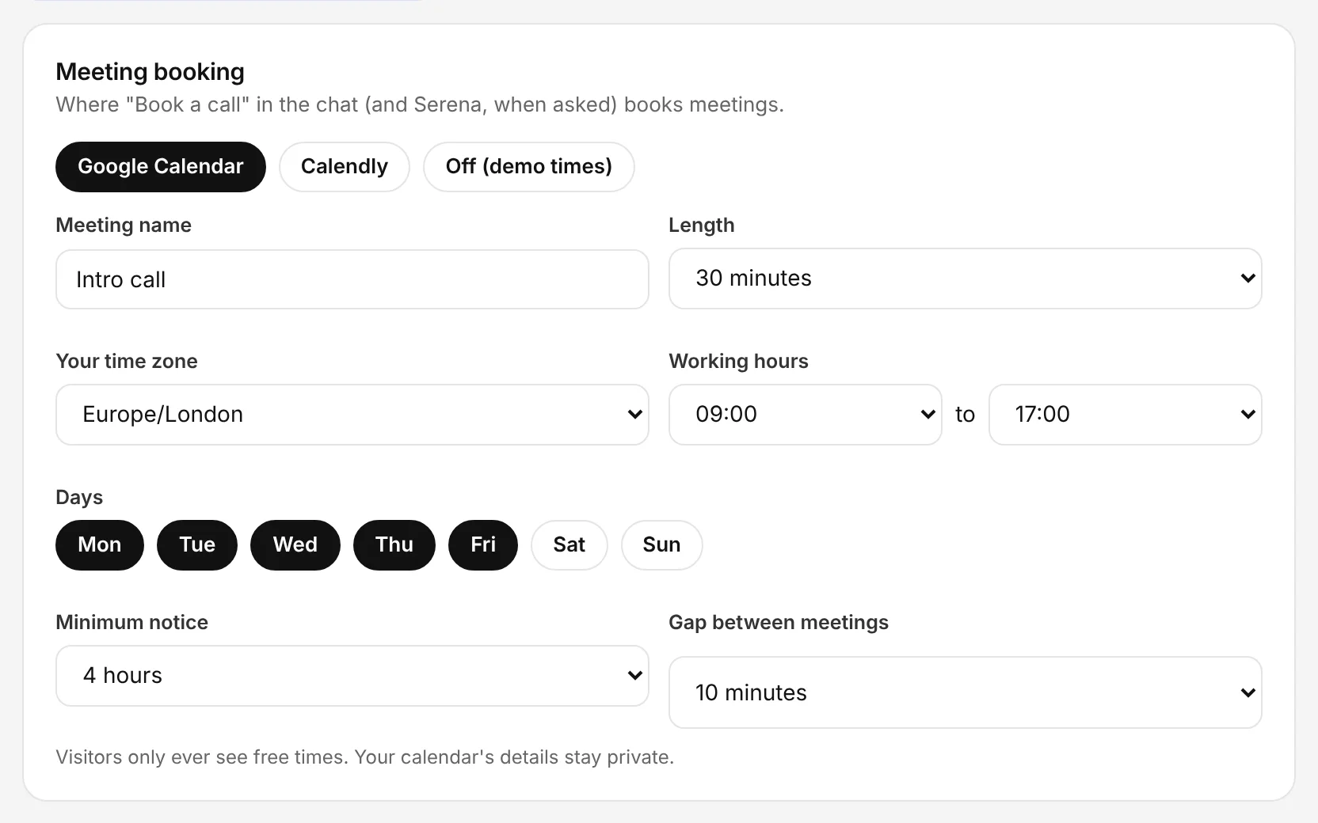Select the Google Calendar booking option
The image size is (1318, 823).
point(161,167)
